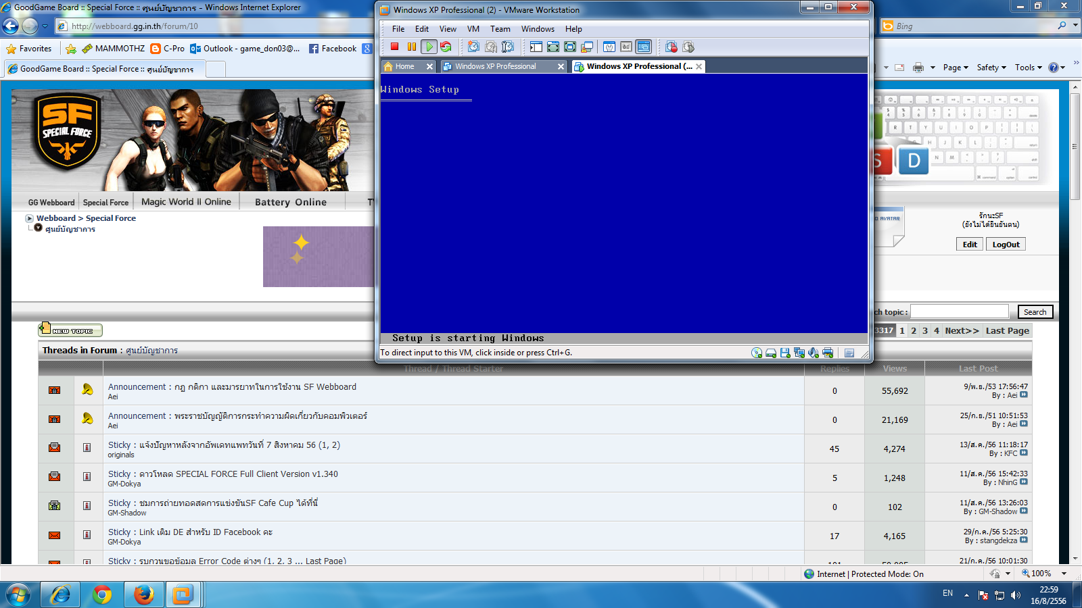The height and width of the screenshot is (608, 1082).
Task: Power off the VM with the red stop icon
Action: [394, 47]
